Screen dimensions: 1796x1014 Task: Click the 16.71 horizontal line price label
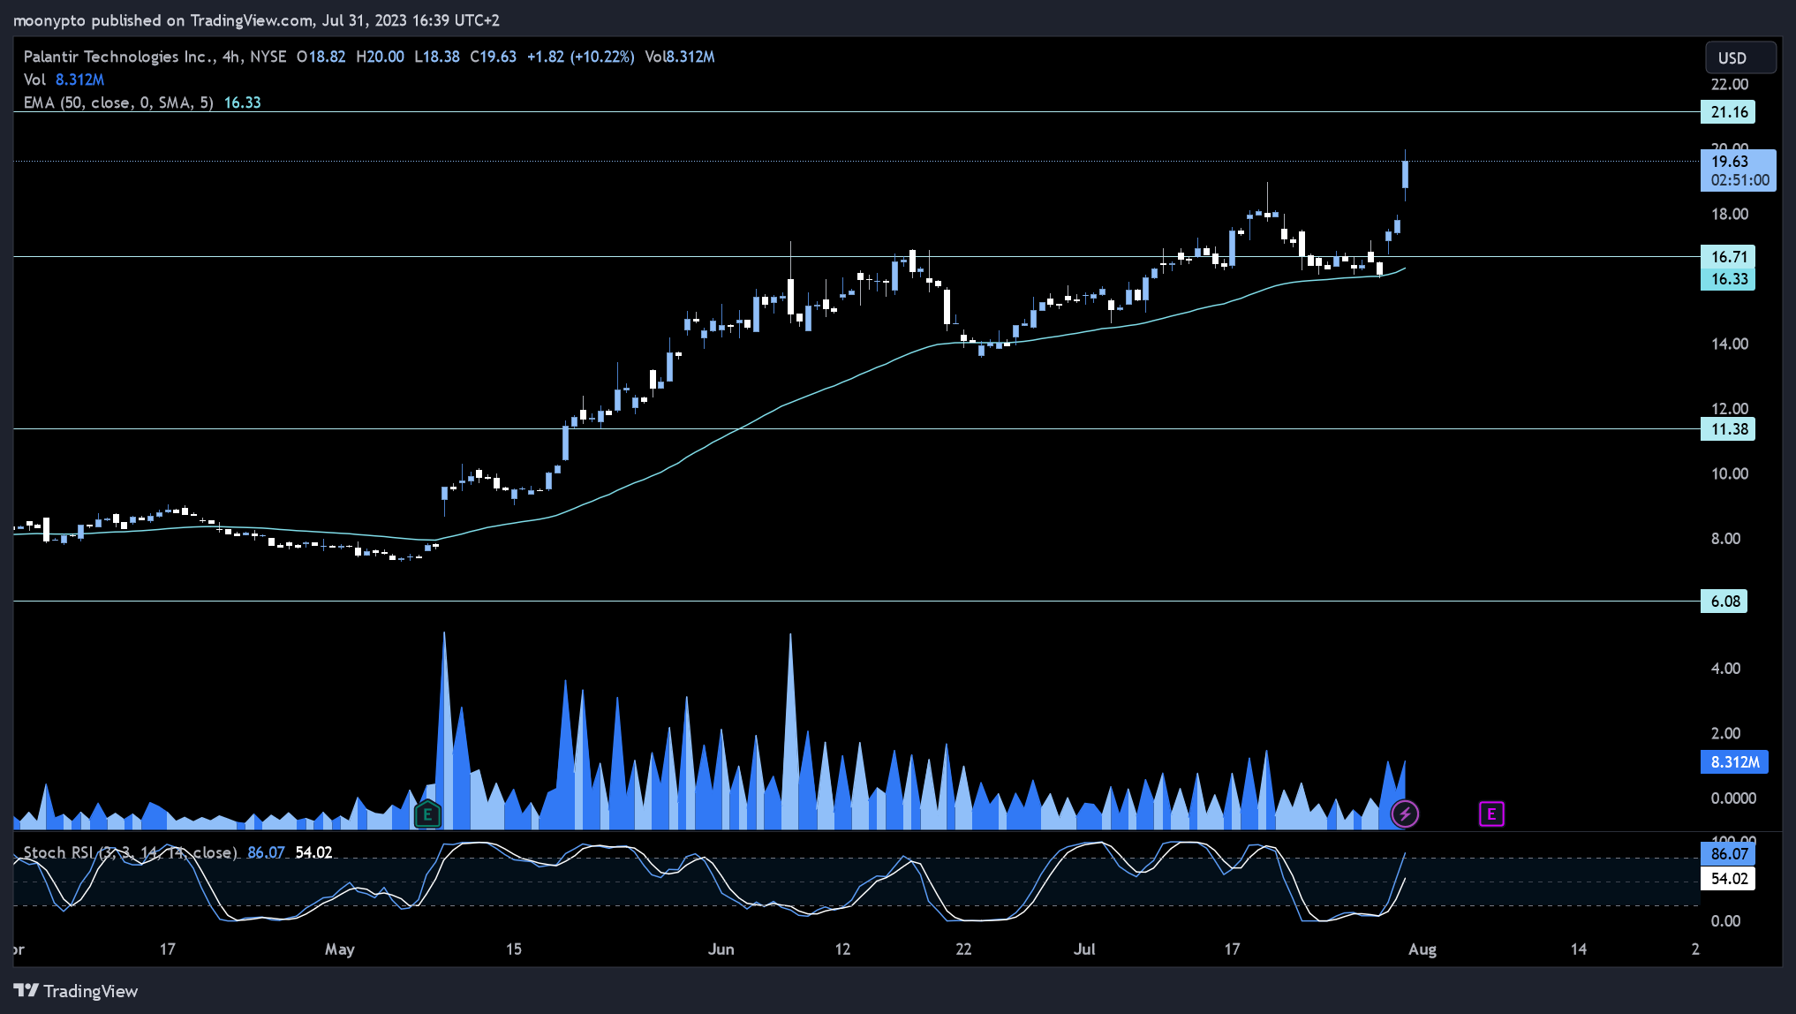pos(1728,257)
